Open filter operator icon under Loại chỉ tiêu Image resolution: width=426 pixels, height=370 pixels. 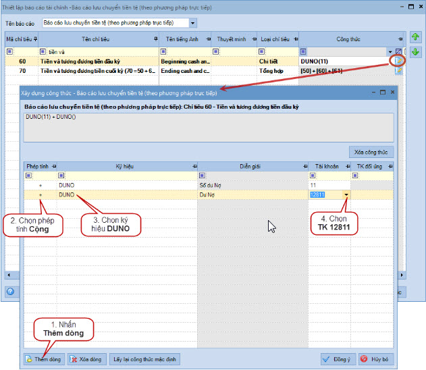262,51
